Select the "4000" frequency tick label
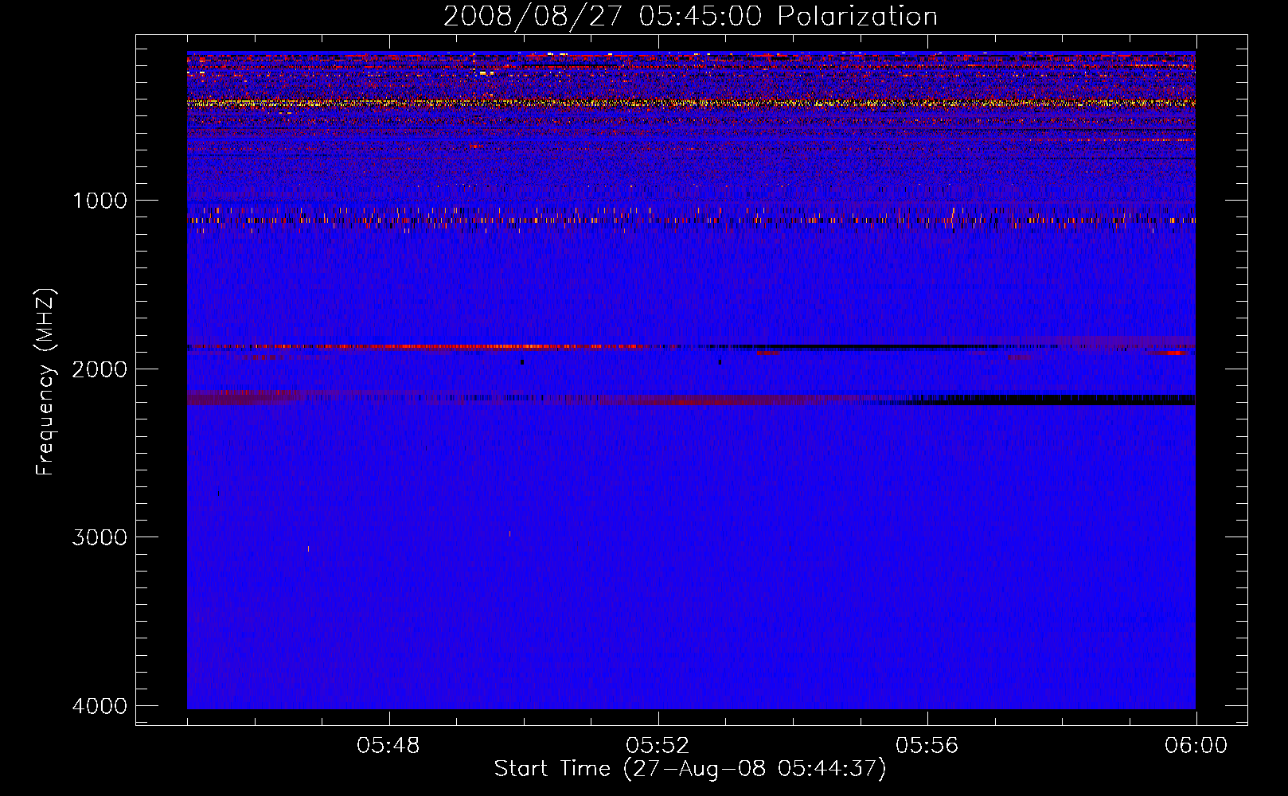Image resolution: width=1288 pixels, height=796 pixels. coord(100,706)
